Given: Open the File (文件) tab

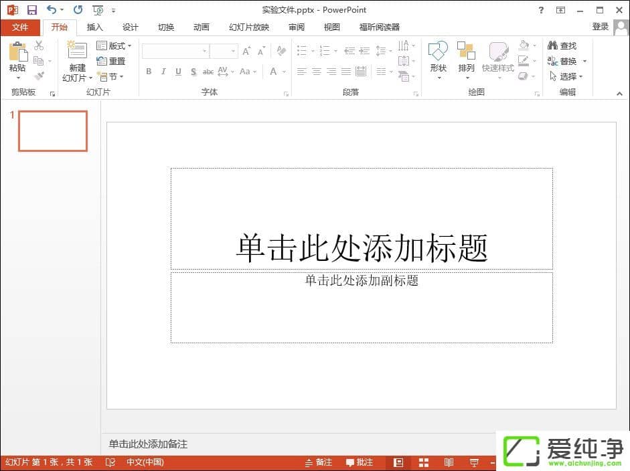Looking at the screenshot, I should click(x=20, y=27).
